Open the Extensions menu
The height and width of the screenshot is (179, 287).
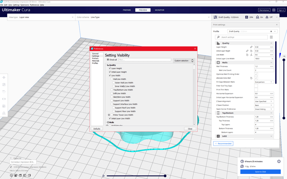(25, 5)
